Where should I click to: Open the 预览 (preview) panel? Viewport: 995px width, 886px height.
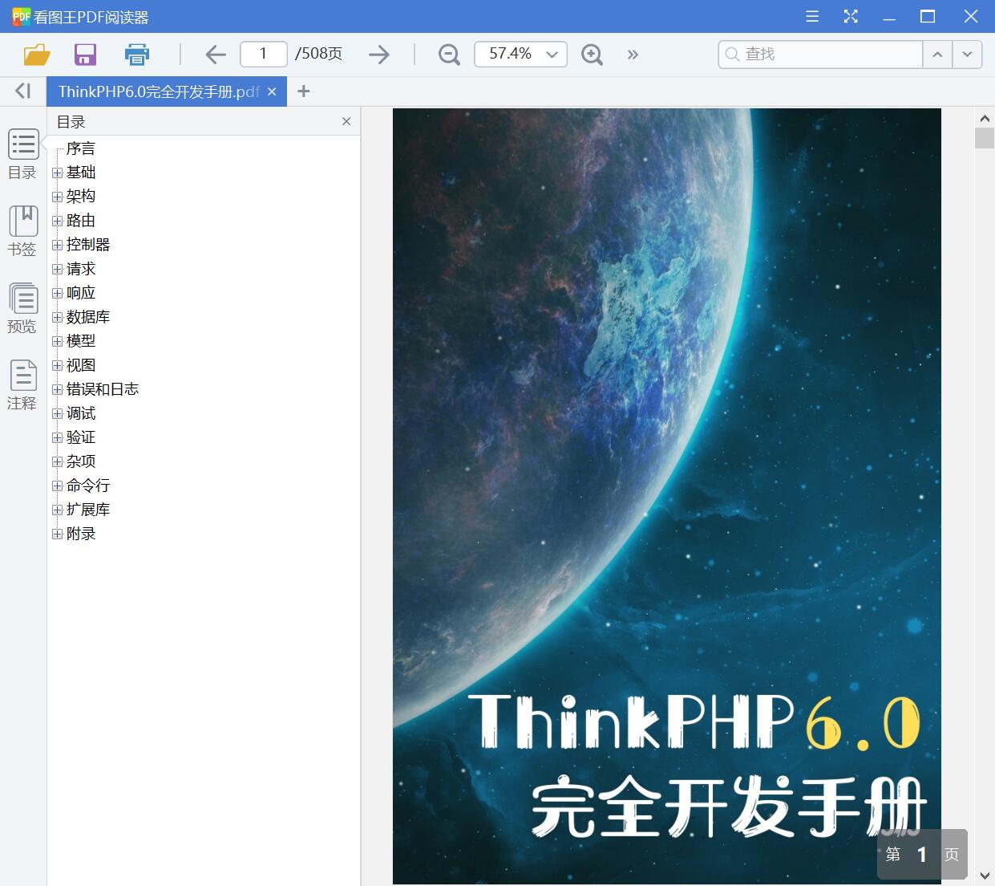[22, 308]
